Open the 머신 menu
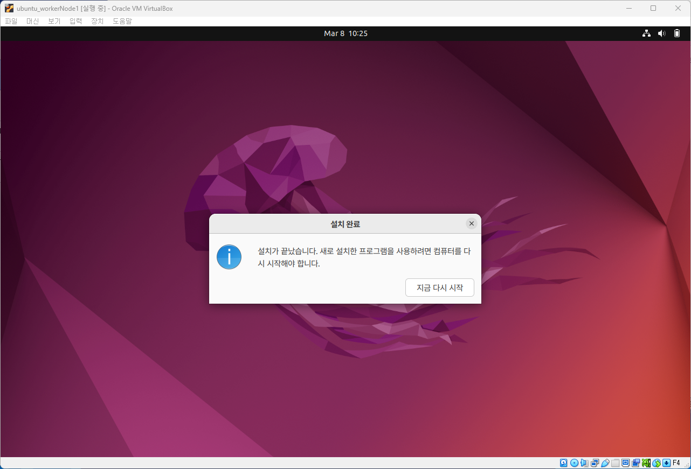The height and width of the screenshot is (469, 691). click(x=33, y=21)
